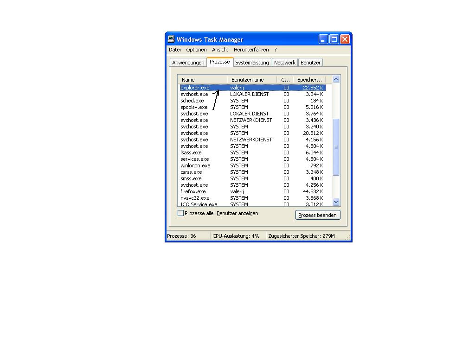Screen dimensions: 475x356
Task: Open the Netzwerk tab
Action: [285, 63]
